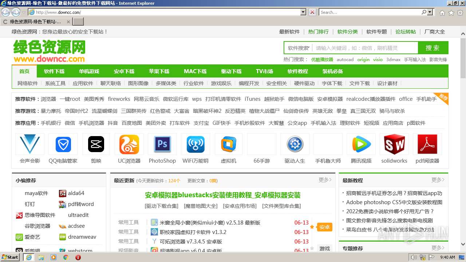Open the 腾讯视频 icon

click(361, 144)
